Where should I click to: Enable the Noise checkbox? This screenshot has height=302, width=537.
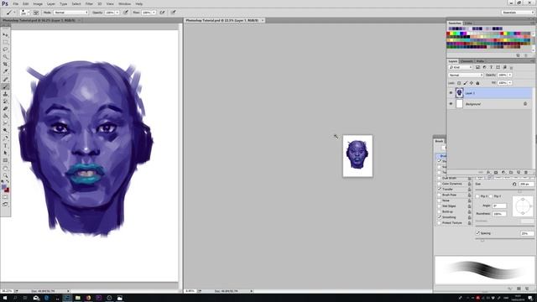coord(440,200)
